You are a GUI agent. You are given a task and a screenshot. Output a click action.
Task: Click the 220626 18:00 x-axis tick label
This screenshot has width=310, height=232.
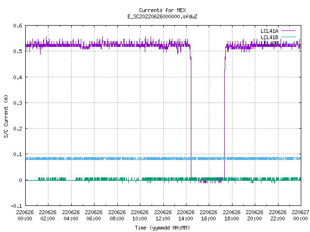tap(232, 216)
